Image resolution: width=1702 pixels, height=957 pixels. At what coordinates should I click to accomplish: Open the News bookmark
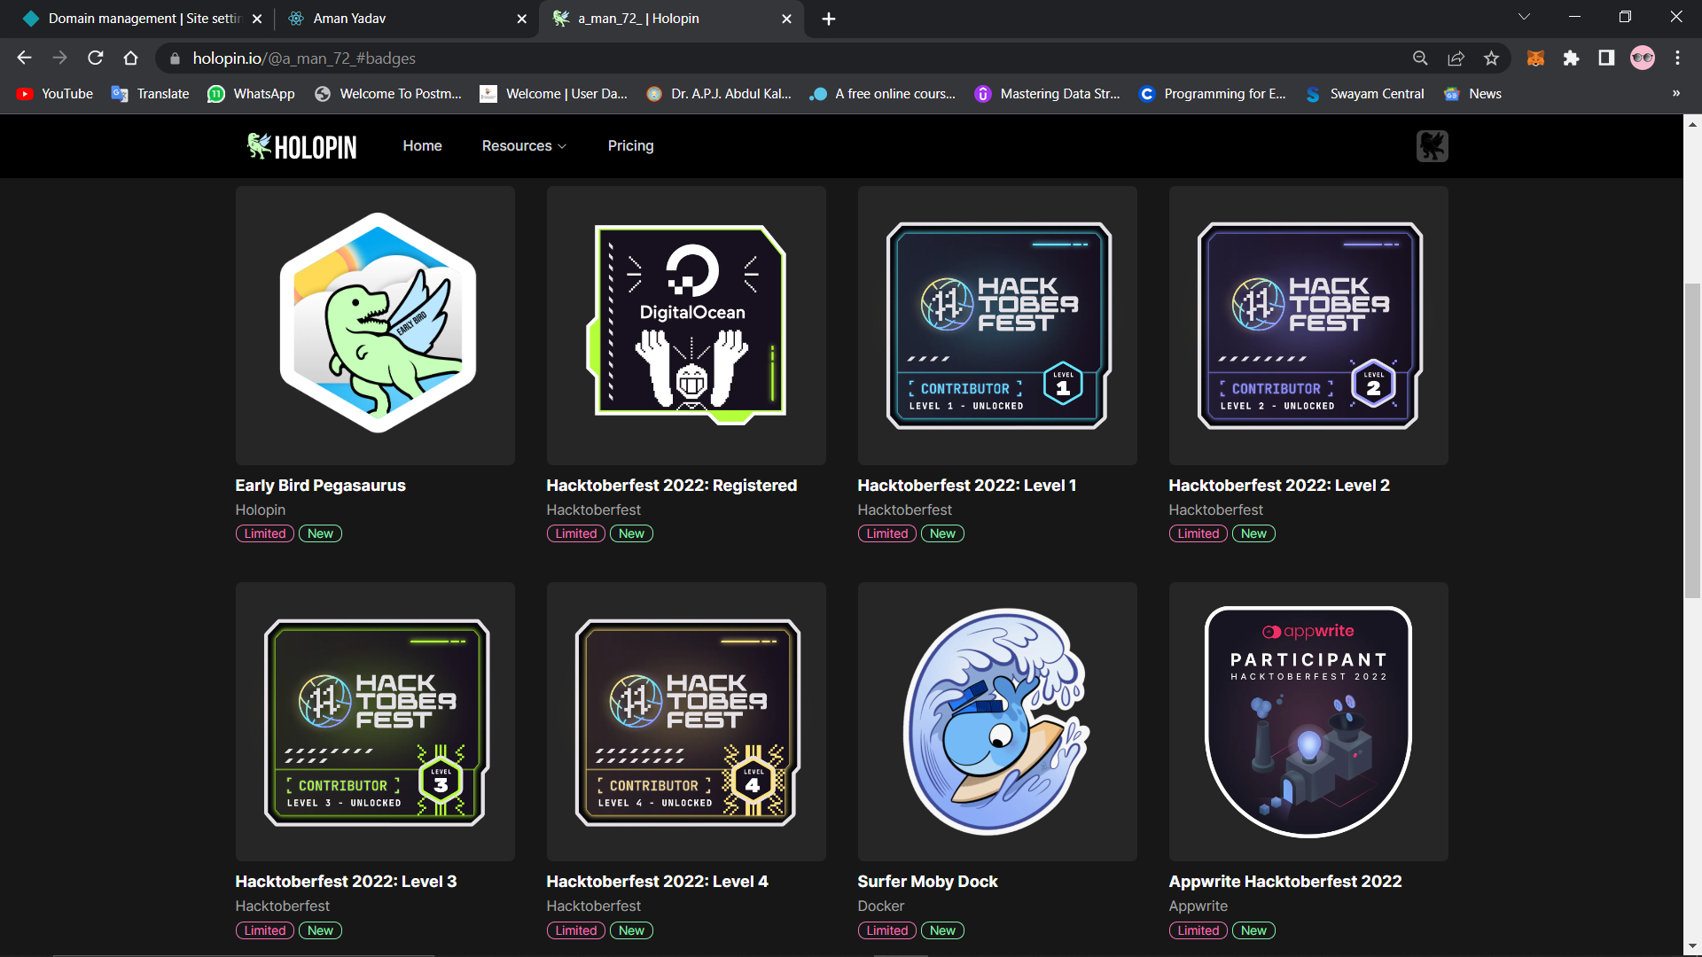[1473, 94]
